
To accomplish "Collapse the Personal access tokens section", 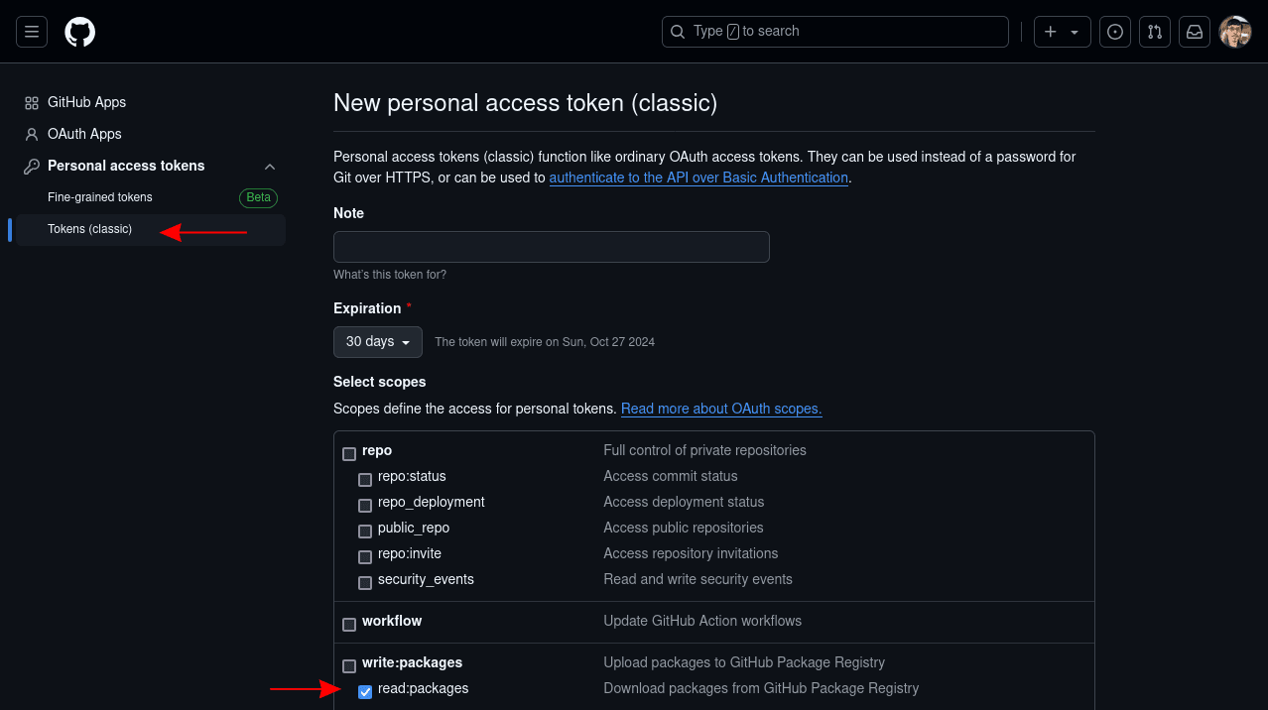I will click(x=270, y=167).
